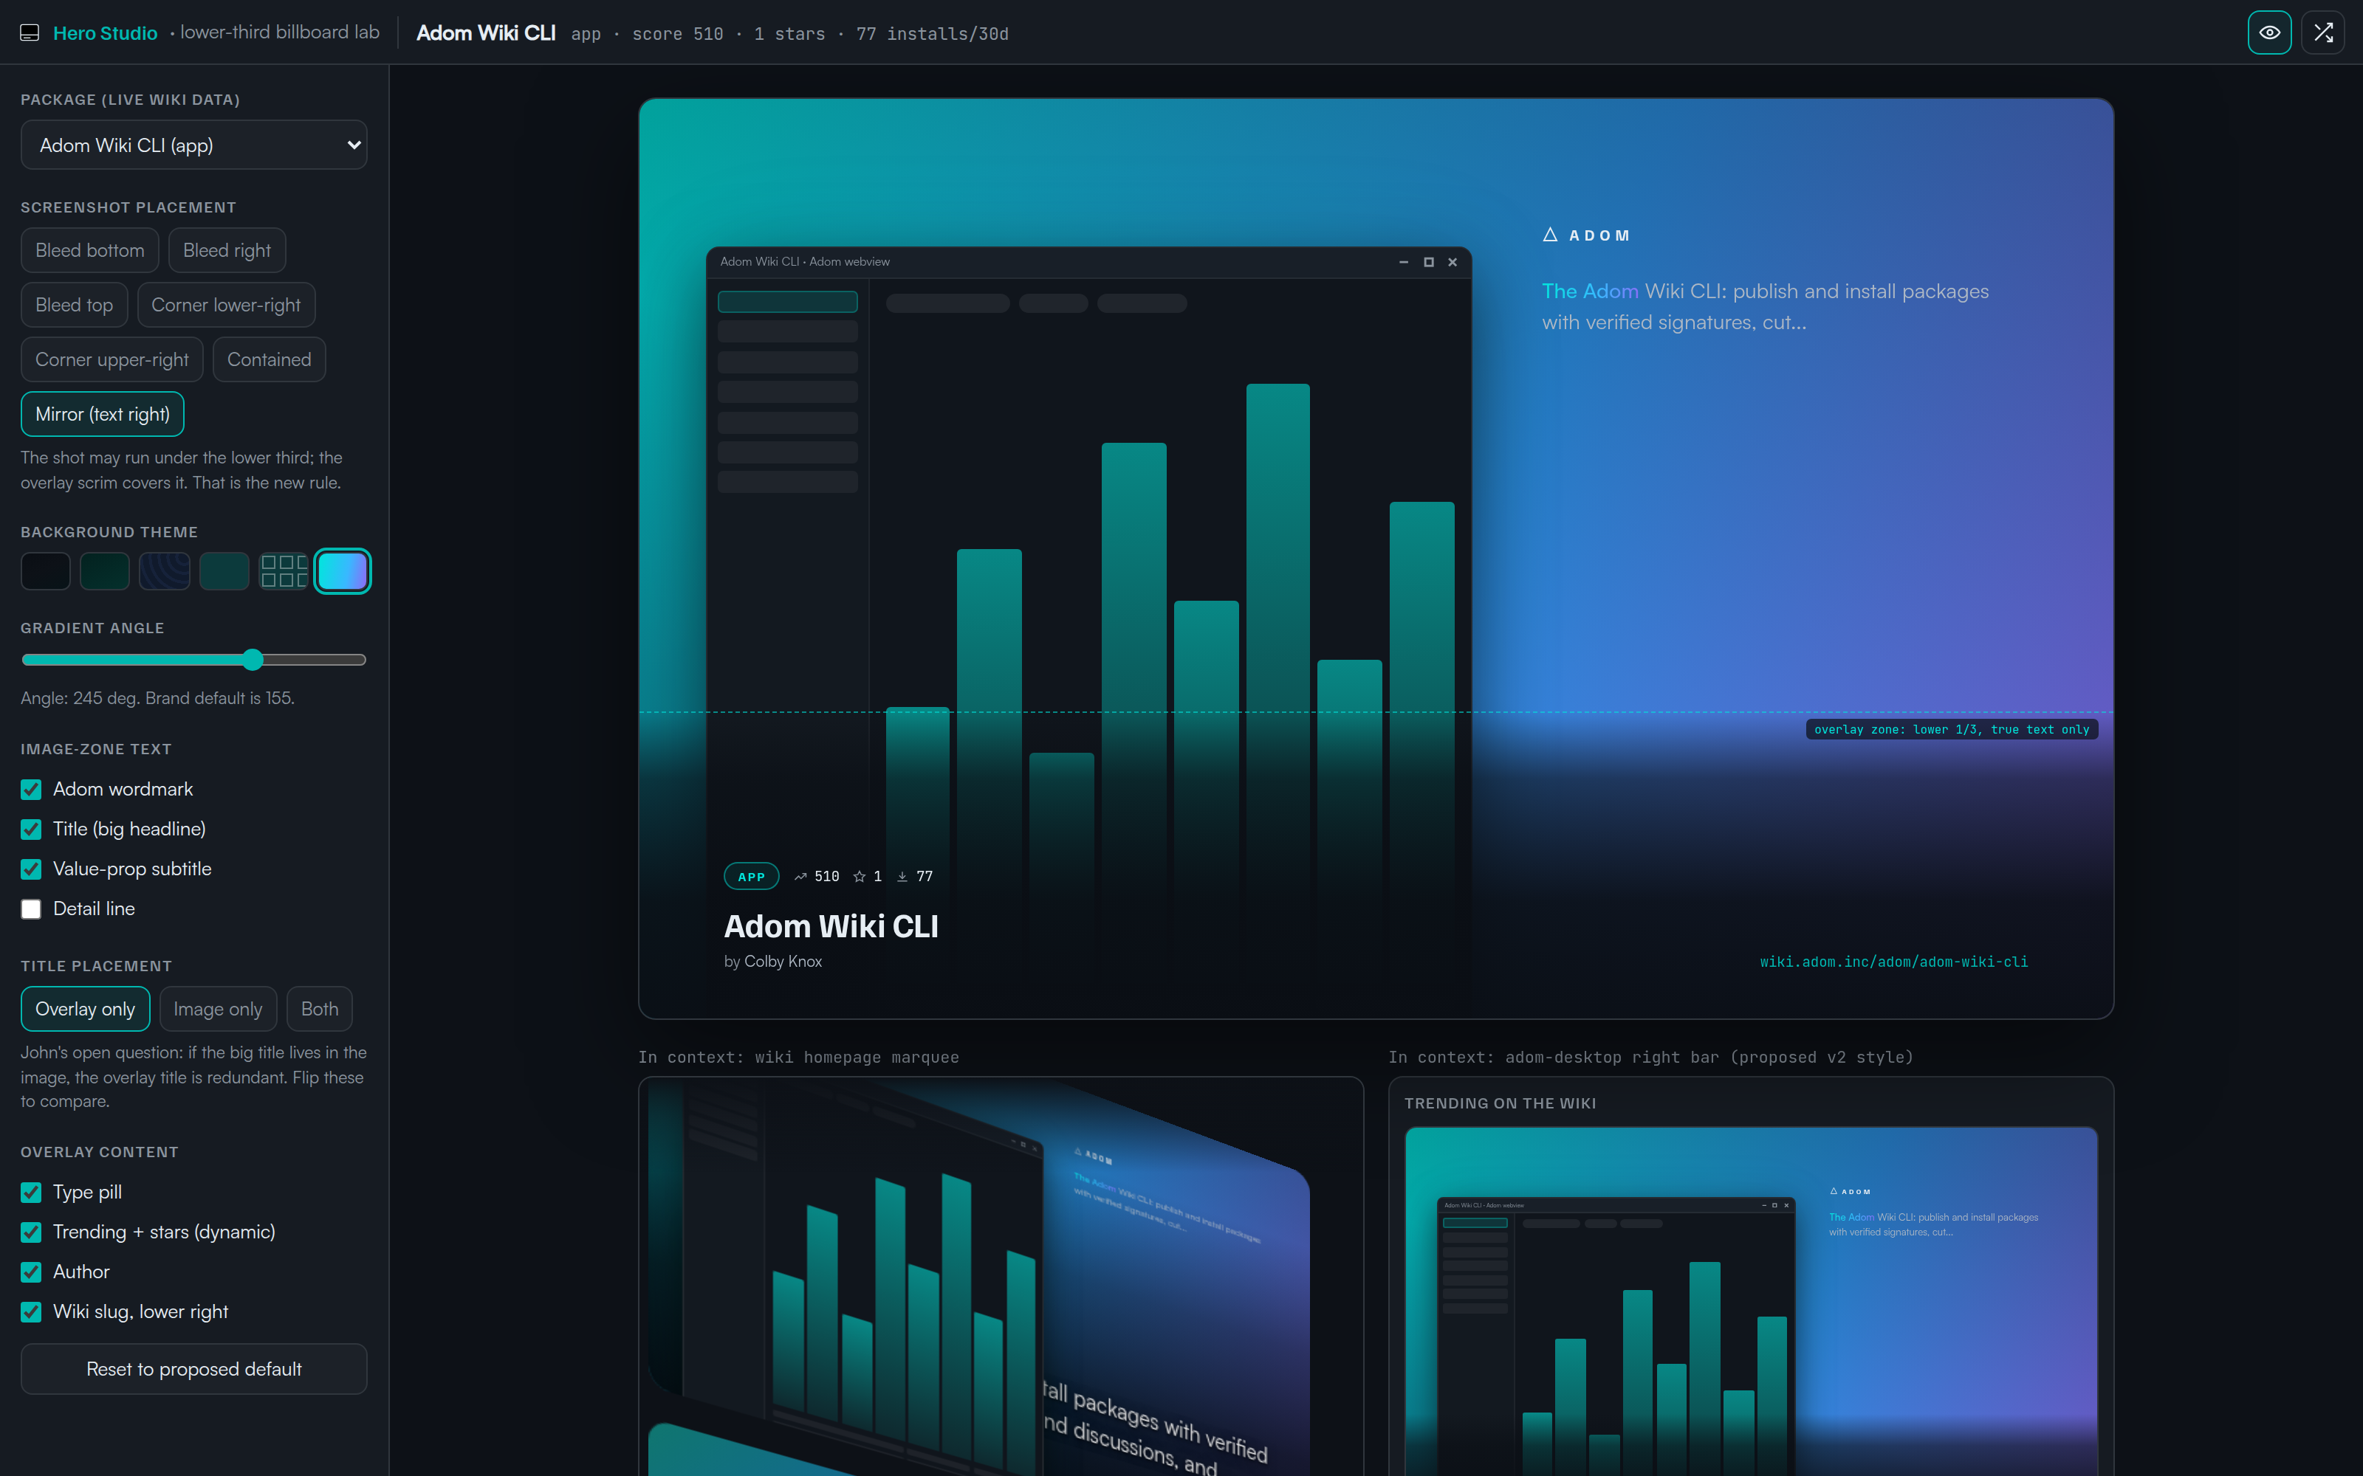
Task: Pick the navy ripple background theme swatch
Action: [164, 571]
